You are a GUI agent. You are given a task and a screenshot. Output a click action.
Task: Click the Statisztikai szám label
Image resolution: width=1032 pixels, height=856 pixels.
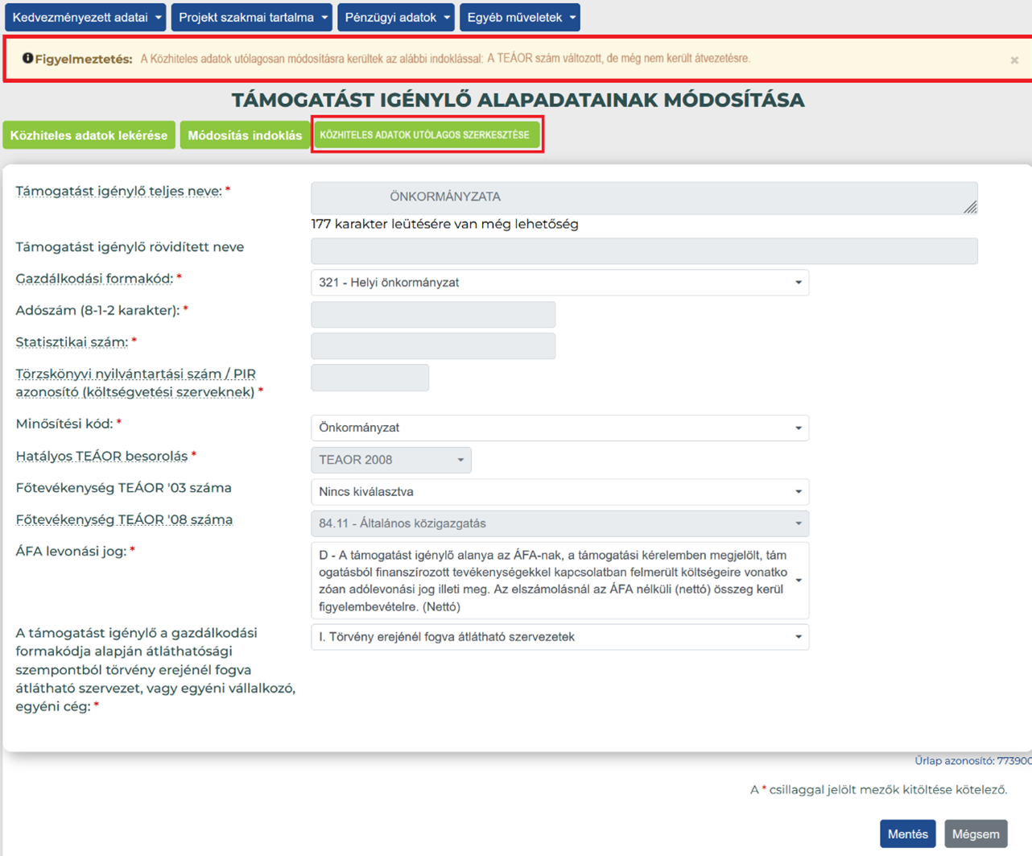click(x=72, y=342)
